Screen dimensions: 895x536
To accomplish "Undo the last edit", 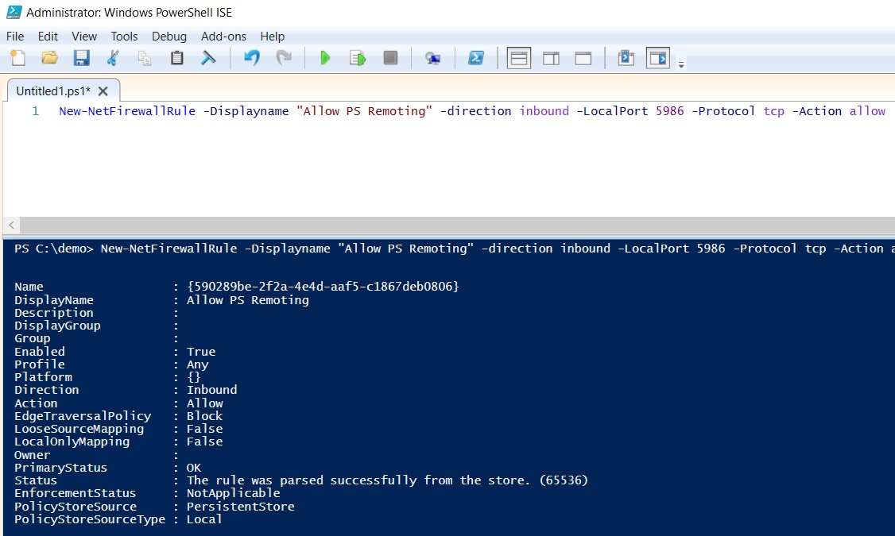I will 252,57.
